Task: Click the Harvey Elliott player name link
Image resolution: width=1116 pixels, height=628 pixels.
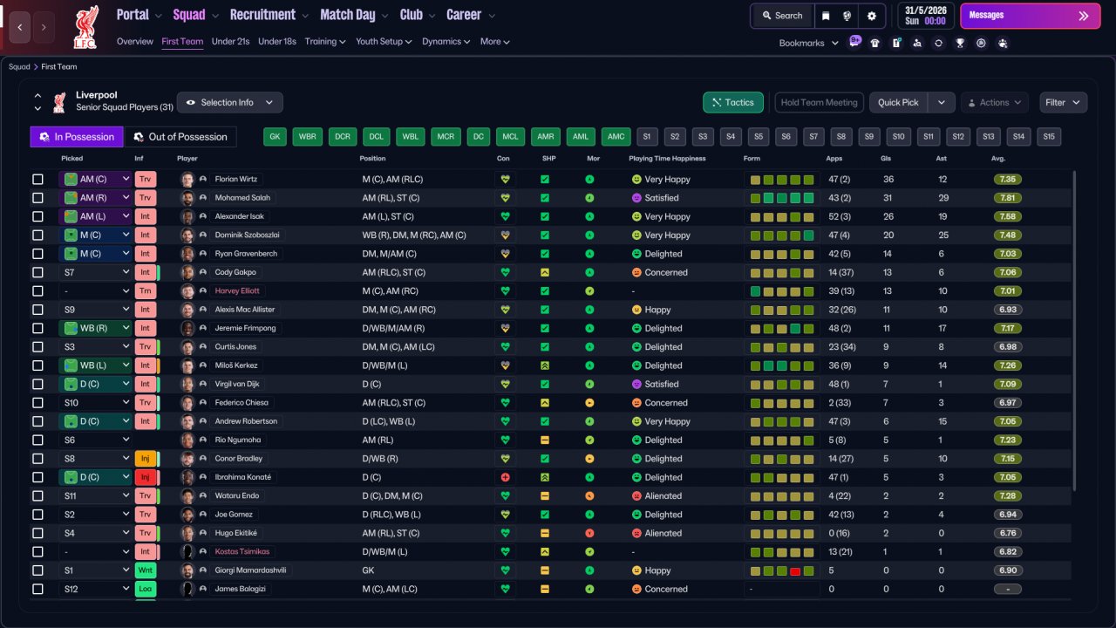Action: [237, 291]
